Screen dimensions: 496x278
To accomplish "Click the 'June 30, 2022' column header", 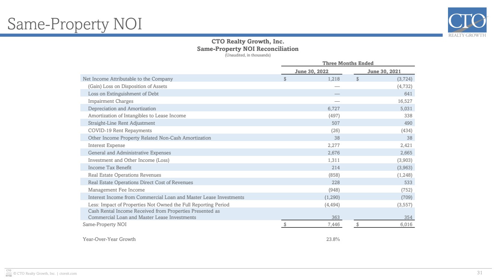I will [x=311, y=71].
